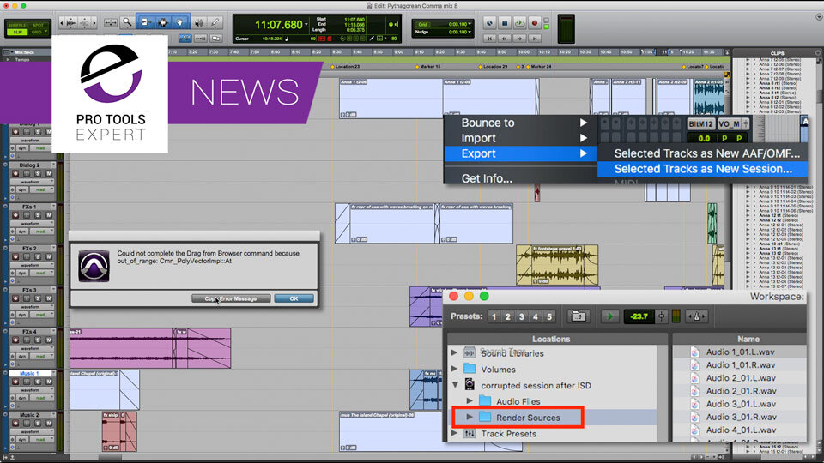
Task: Select Workspace preset 5
Action: [549, 316]
